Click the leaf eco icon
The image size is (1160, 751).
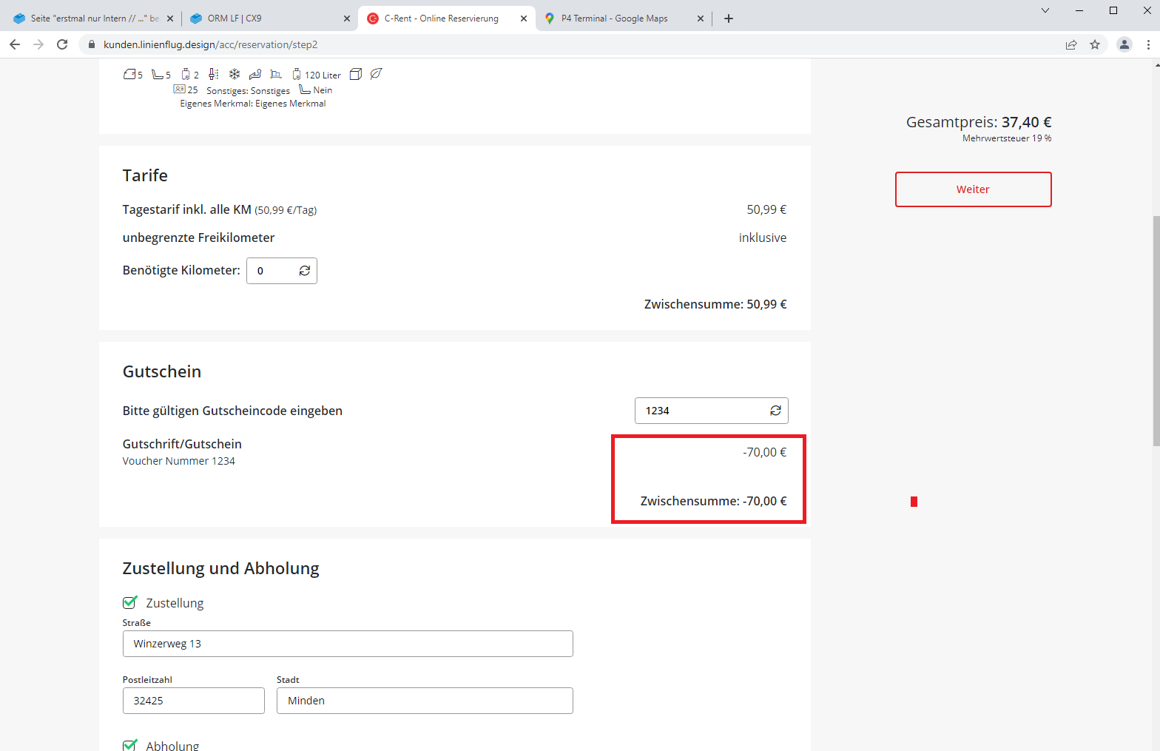click(x=376, y=74)
